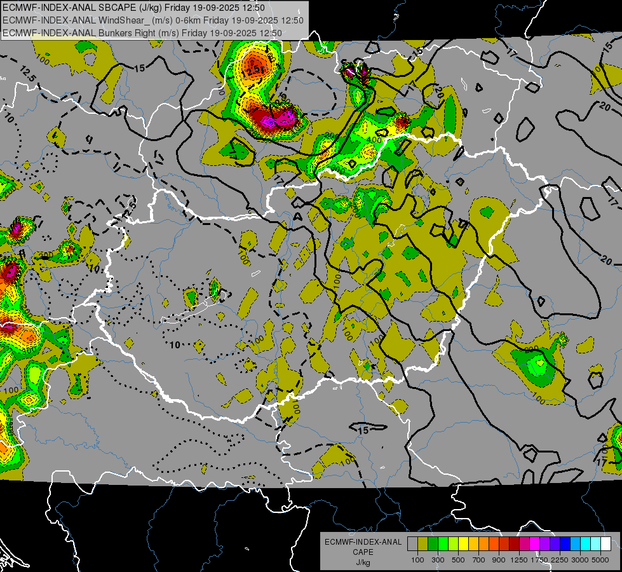Select the gray swatch at legend start

coord(412,544)
